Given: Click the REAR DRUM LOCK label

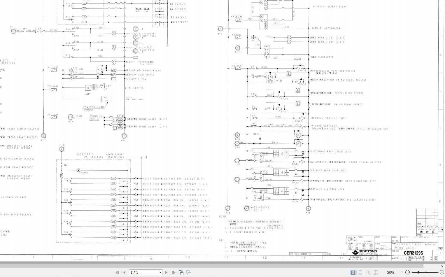Looking at the screenshot, I should 335,171.
